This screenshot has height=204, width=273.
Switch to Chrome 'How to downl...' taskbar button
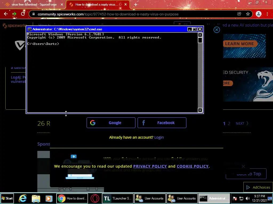[x=72, y=198]
